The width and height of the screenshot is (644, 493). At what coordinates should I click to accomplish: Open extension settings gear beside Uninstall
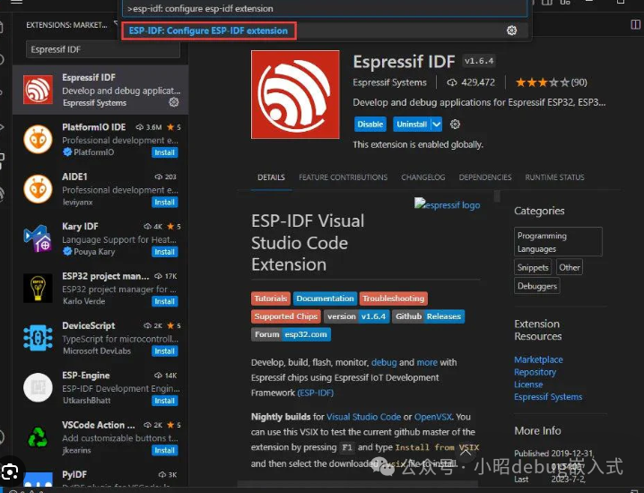(455, 124)
